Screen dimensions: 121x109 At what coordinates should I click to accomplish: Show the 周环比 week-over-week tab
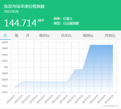[x=44, y=36]
